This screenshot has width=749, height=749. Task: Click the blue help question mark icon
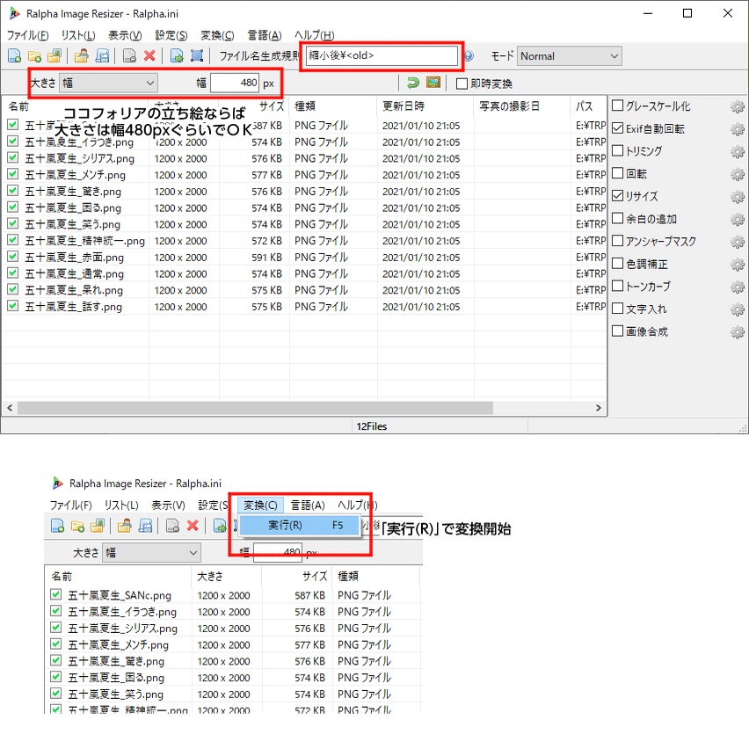coord(468,55)
